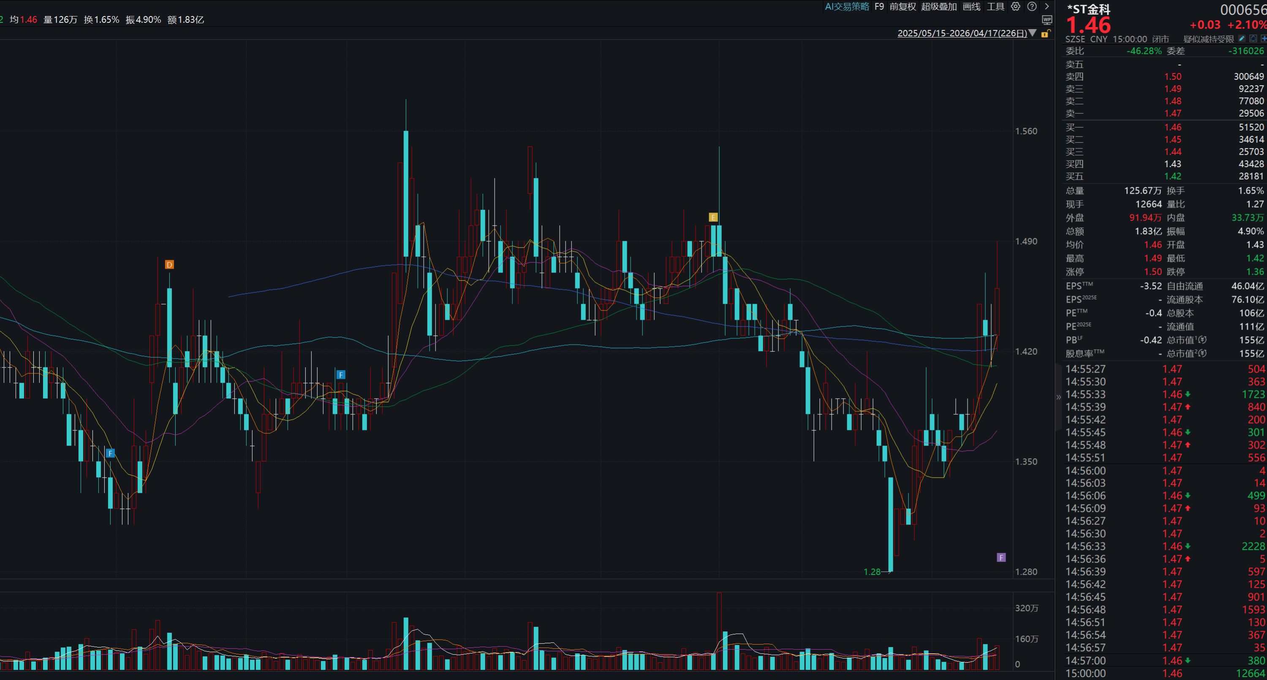Click the help question mark icon
The width and height of the screenshot is (1267, 680).
pos(1032,6)
